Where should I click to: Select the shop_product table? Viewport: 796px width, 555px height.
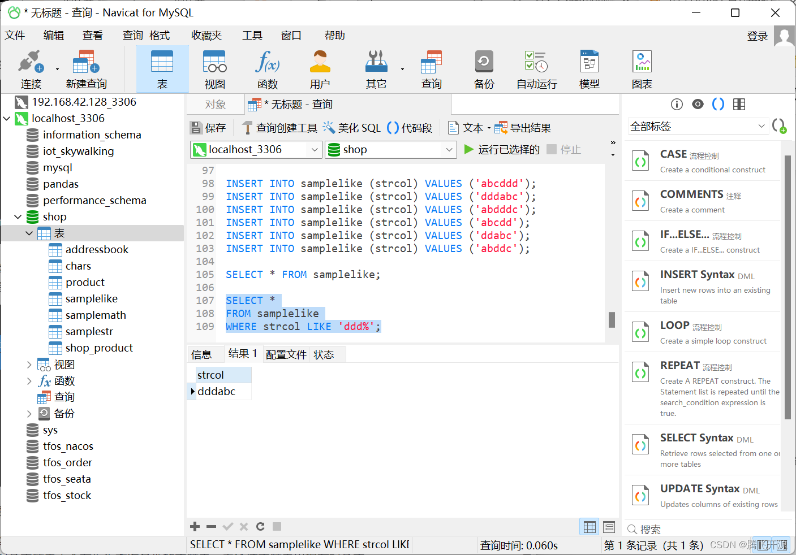pos(99,348)
